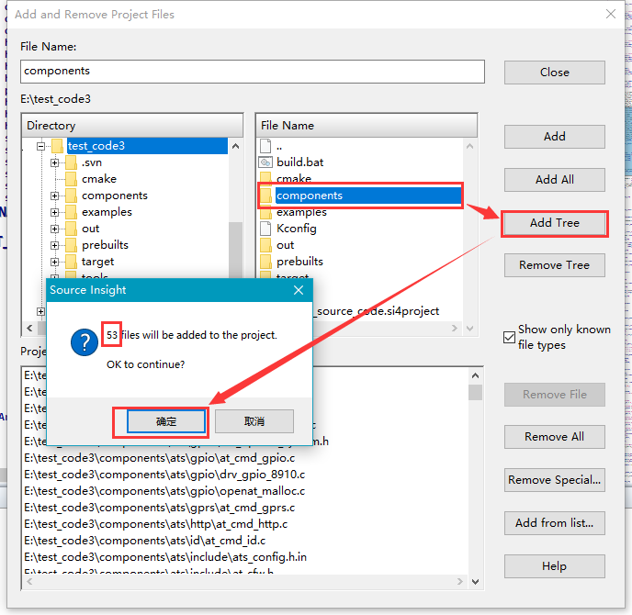Image resolution: width=632 pixels, height=615 pixels.
Task: Expand the components directory node
Action: pos(55,196)
